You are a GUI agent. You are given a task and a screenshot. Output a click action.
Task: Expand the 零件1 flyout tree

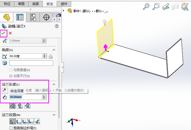pyautogui.click(x=64, y=11)
